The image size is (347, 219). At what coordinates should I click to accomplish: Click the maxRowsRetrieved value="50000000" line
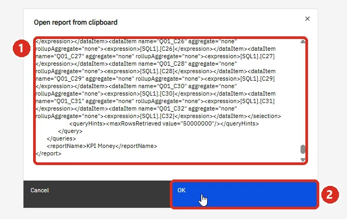coord(164,123)
